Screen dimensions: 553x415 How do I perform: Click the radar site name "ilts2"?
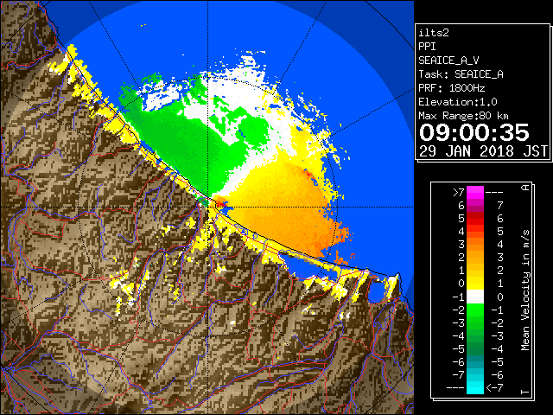[x=434, y=33]
